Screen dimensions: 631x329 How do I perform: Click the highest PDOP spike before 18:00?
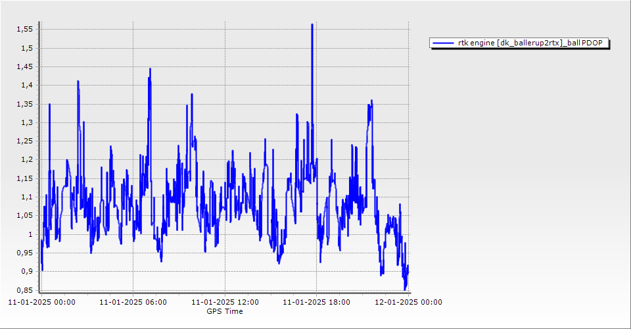pos(312,25)
